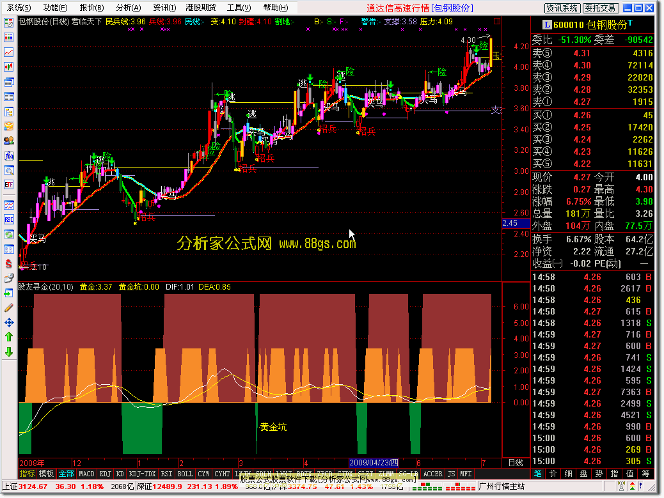Open the 资讯(I) menu
664x498 pixels.
click(x=164, y=8)
